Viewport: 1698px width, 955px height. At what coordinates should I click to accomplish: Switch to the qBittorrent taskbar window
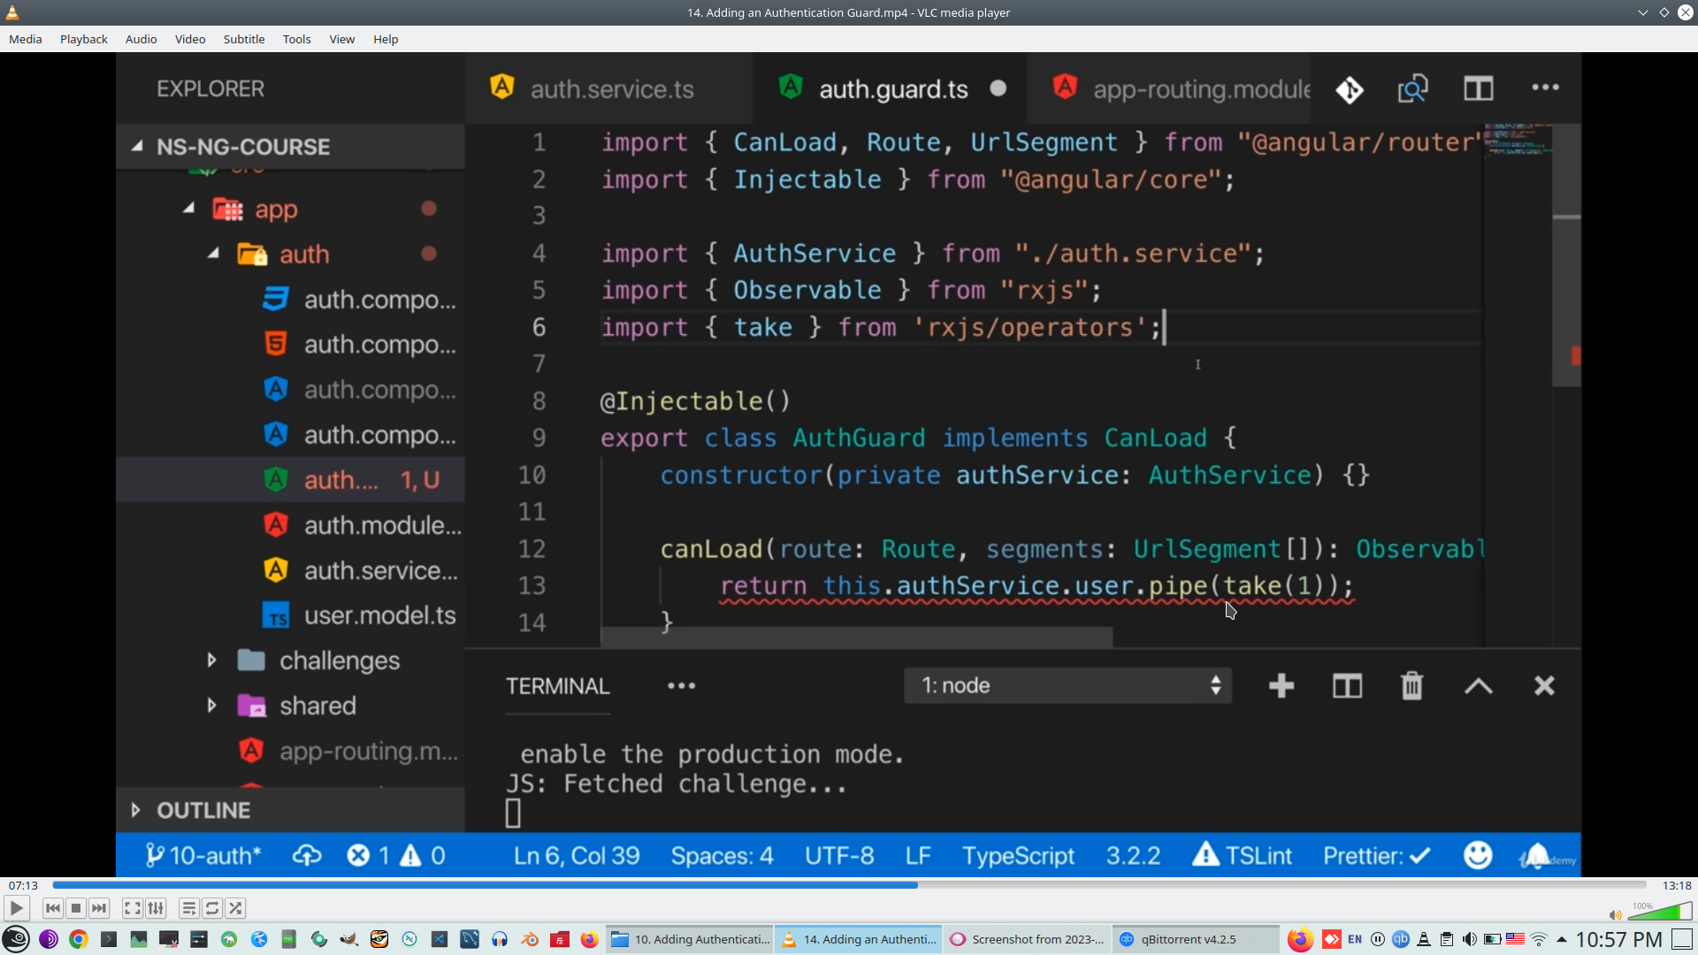(x=1188, y=939)
